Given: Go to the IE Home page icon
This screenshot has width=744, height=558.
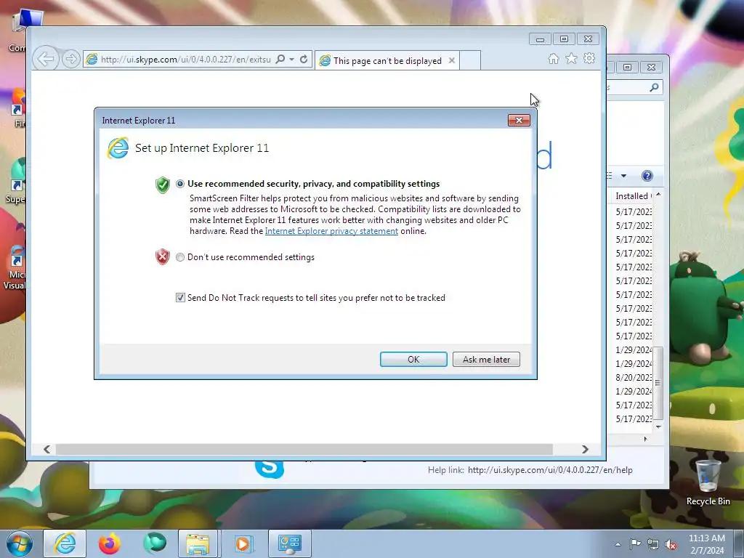Looking at the screenshot, I should click(x=553, y=59).
